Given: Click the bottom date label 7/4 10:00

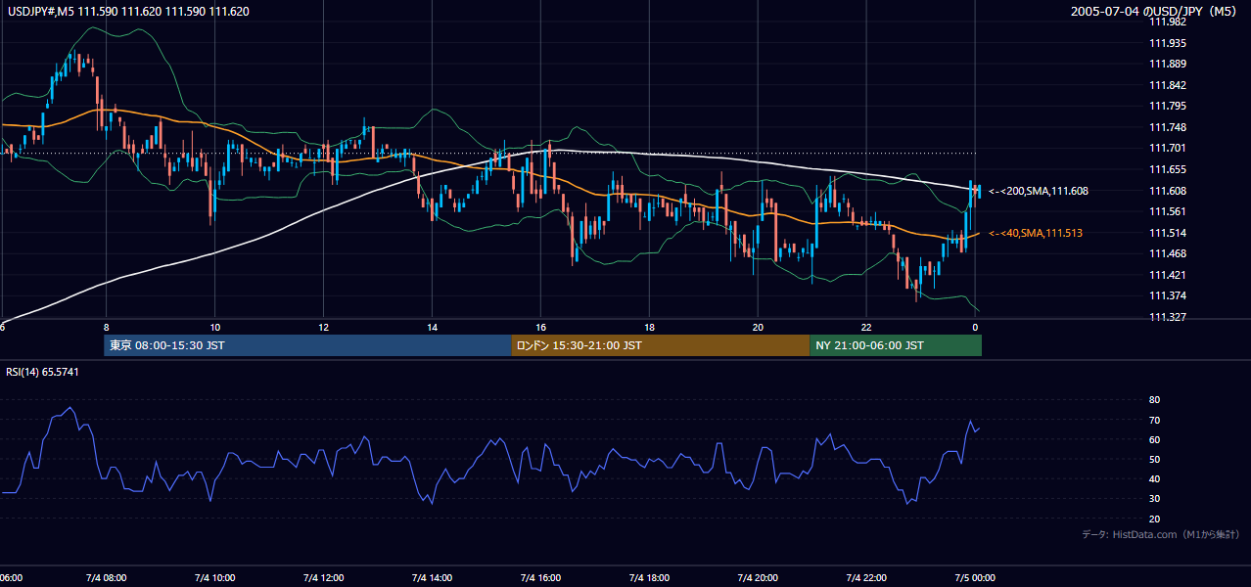Looking at the screenshot, I should [214, 578].
